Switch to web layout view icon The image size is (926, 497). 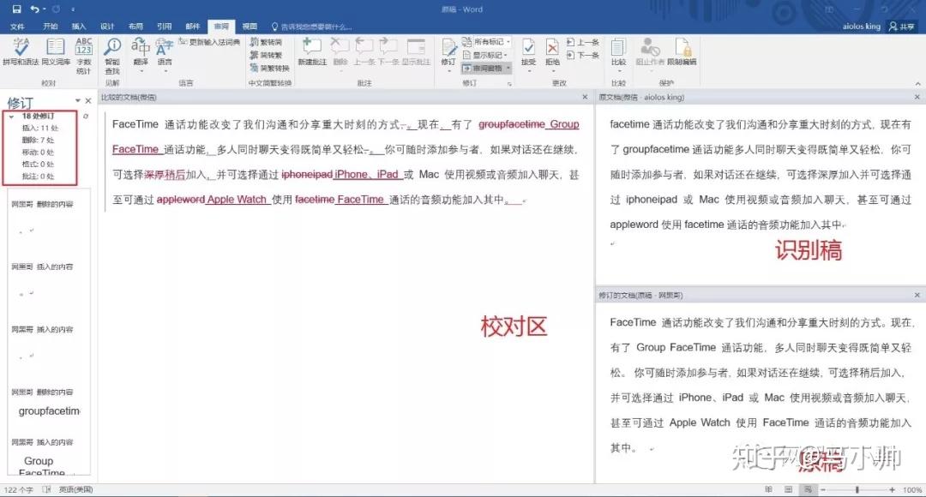tap(808, 489)
